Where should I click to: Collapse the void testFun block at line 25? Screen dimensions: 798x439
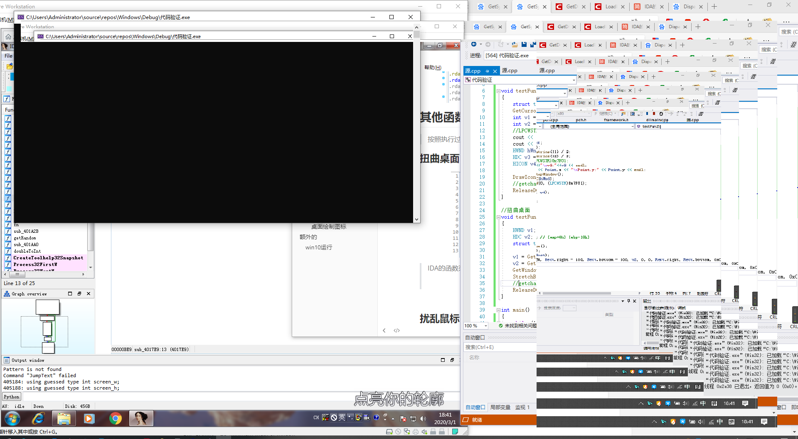(498, 217)
